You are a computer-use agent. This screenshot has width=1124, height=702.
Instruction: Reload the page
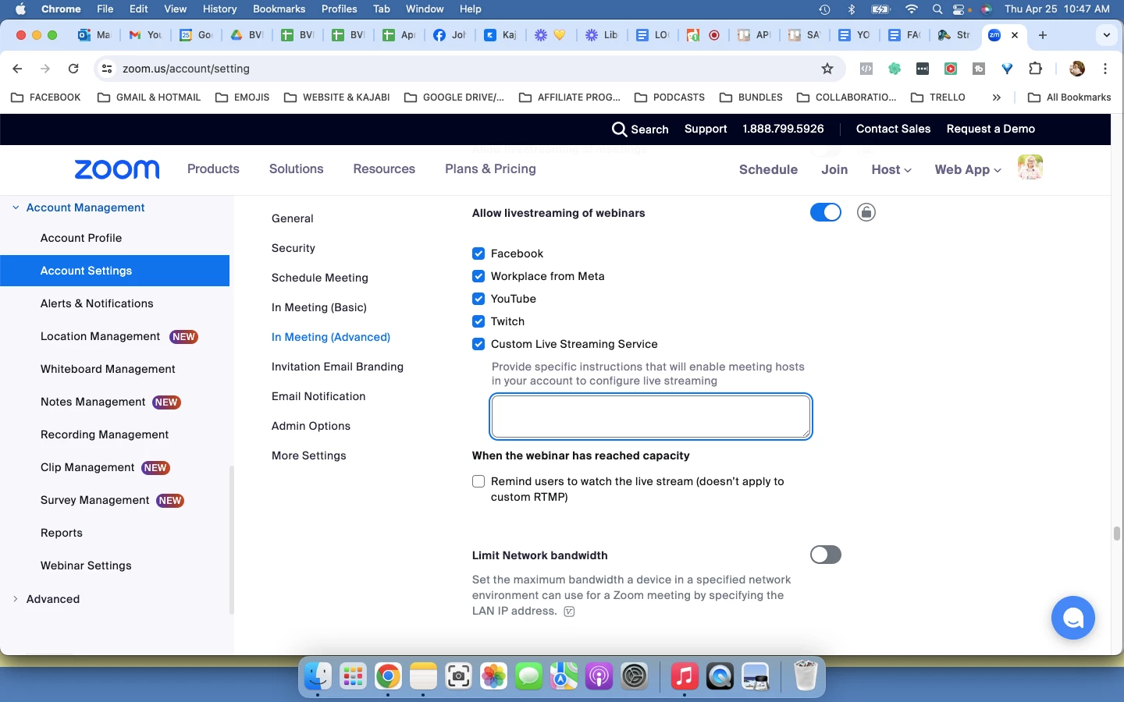[x=73, y=69]
